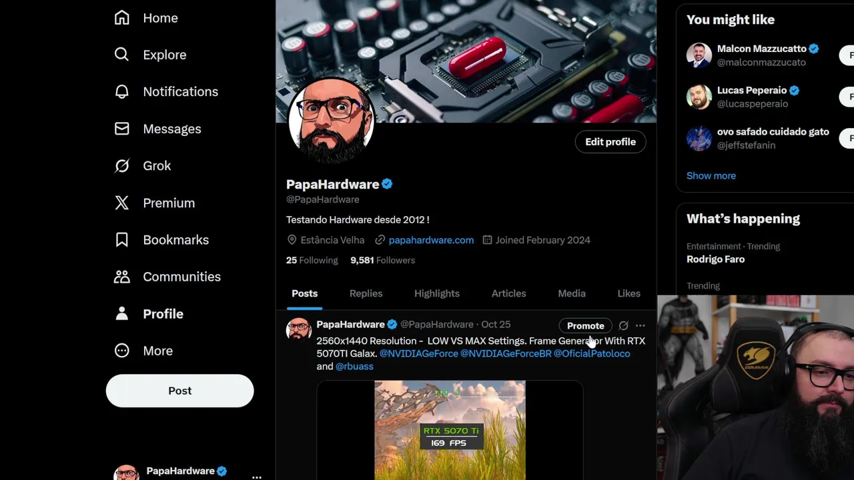This screenshot has width=854, height=480.
Task: Switch to the Replies tab
Action: pyautogui.click(x=366, y=293)
